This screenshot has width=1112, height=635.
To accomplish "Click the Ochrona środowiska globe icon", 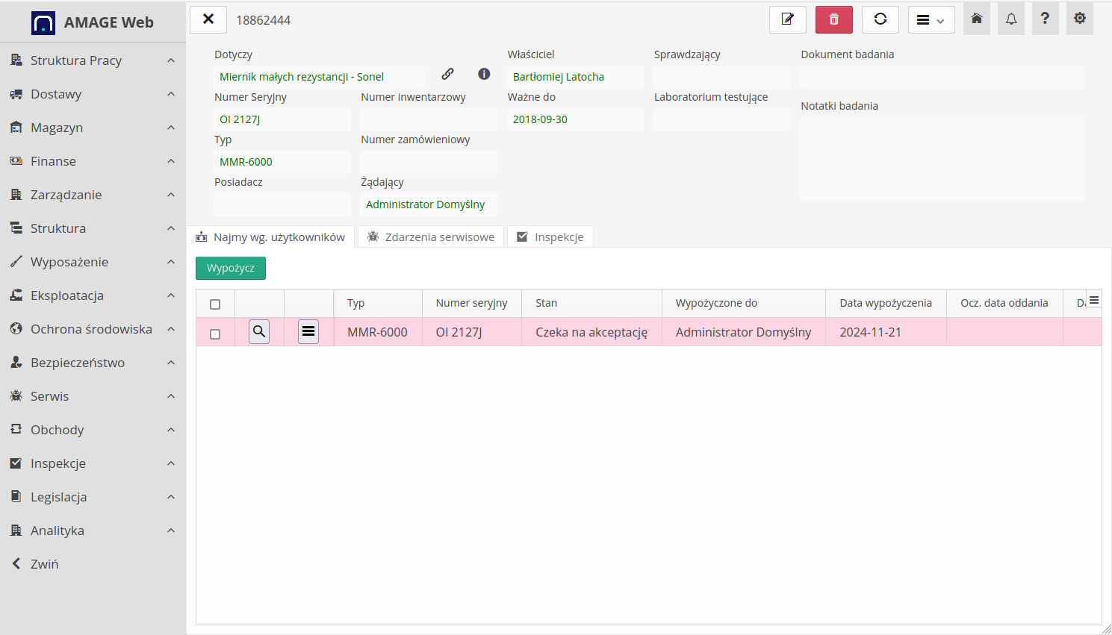I will pyautogui.click(x=16, y=329).
